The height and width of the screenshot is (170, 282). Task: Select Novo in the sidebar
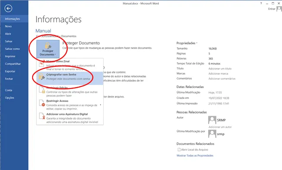pos(14,26)
